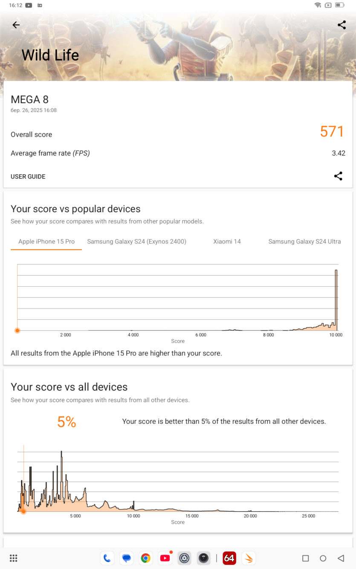Open the USER GUIDE link
Viewport: 356px width, 569px height.
(28, 176)
